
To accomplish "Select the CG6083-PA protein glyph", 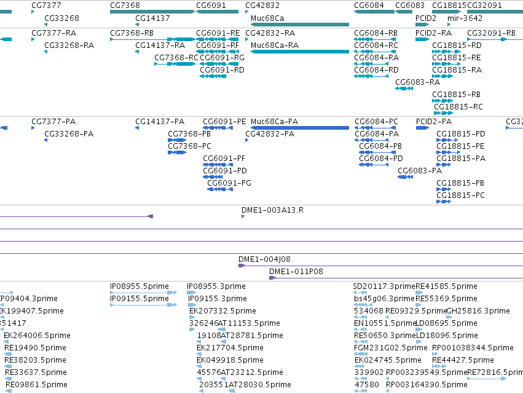I will 405,177.
